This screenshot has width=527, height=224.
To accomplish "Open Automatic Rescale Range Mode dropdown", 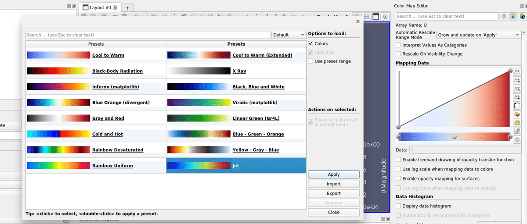I will (478, 35).
